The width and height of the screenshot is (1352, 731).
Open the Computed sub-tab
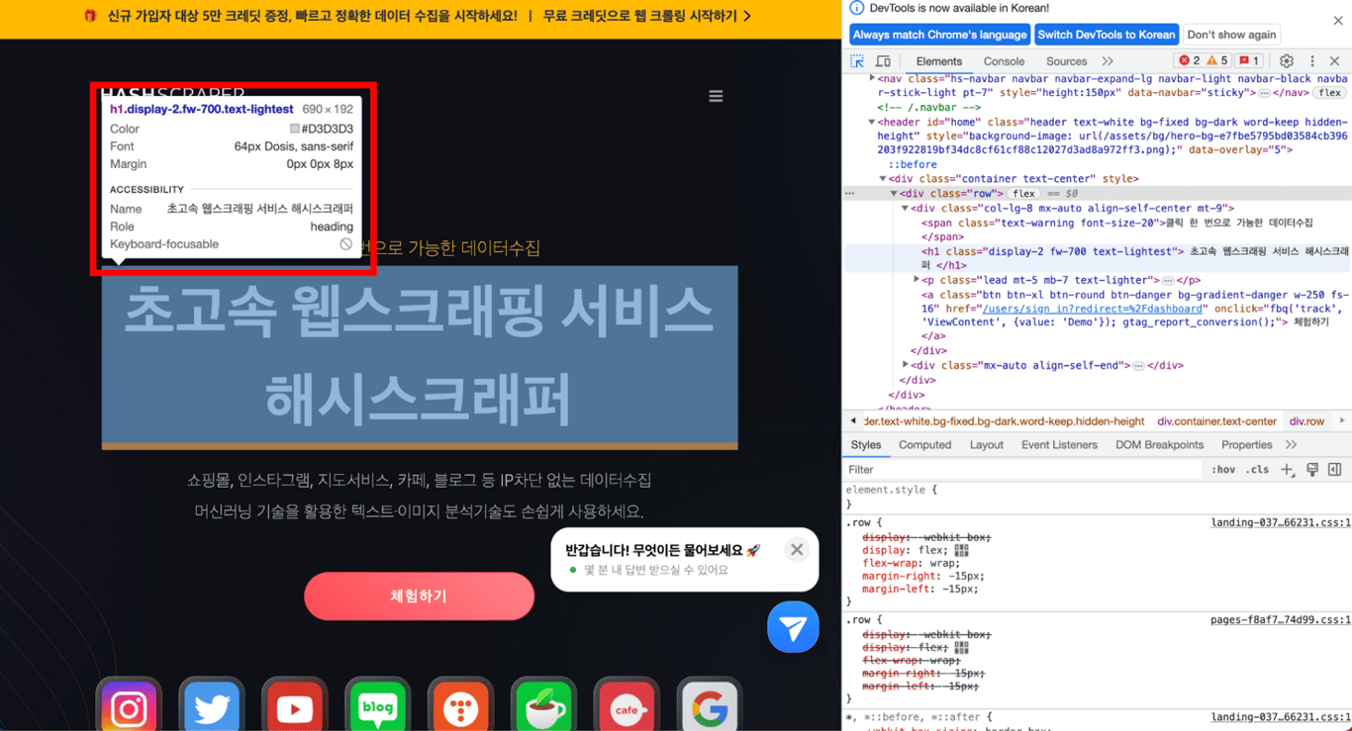click(x=924, y=445)
